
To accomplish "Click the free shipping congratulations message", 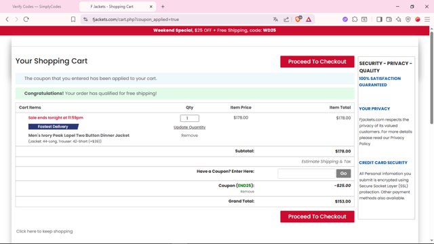I will tap(185, 94).
